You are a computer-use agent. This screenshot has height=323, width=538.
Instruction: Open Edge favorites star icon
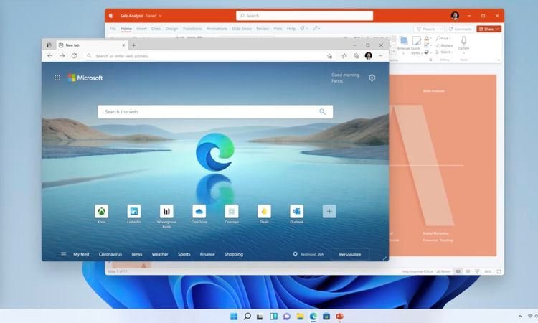point(344,55)
